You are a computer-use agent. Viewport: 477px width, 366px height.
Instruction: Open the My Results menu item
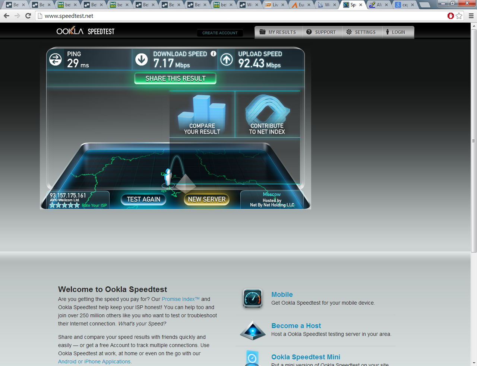(x=278, y=32)
